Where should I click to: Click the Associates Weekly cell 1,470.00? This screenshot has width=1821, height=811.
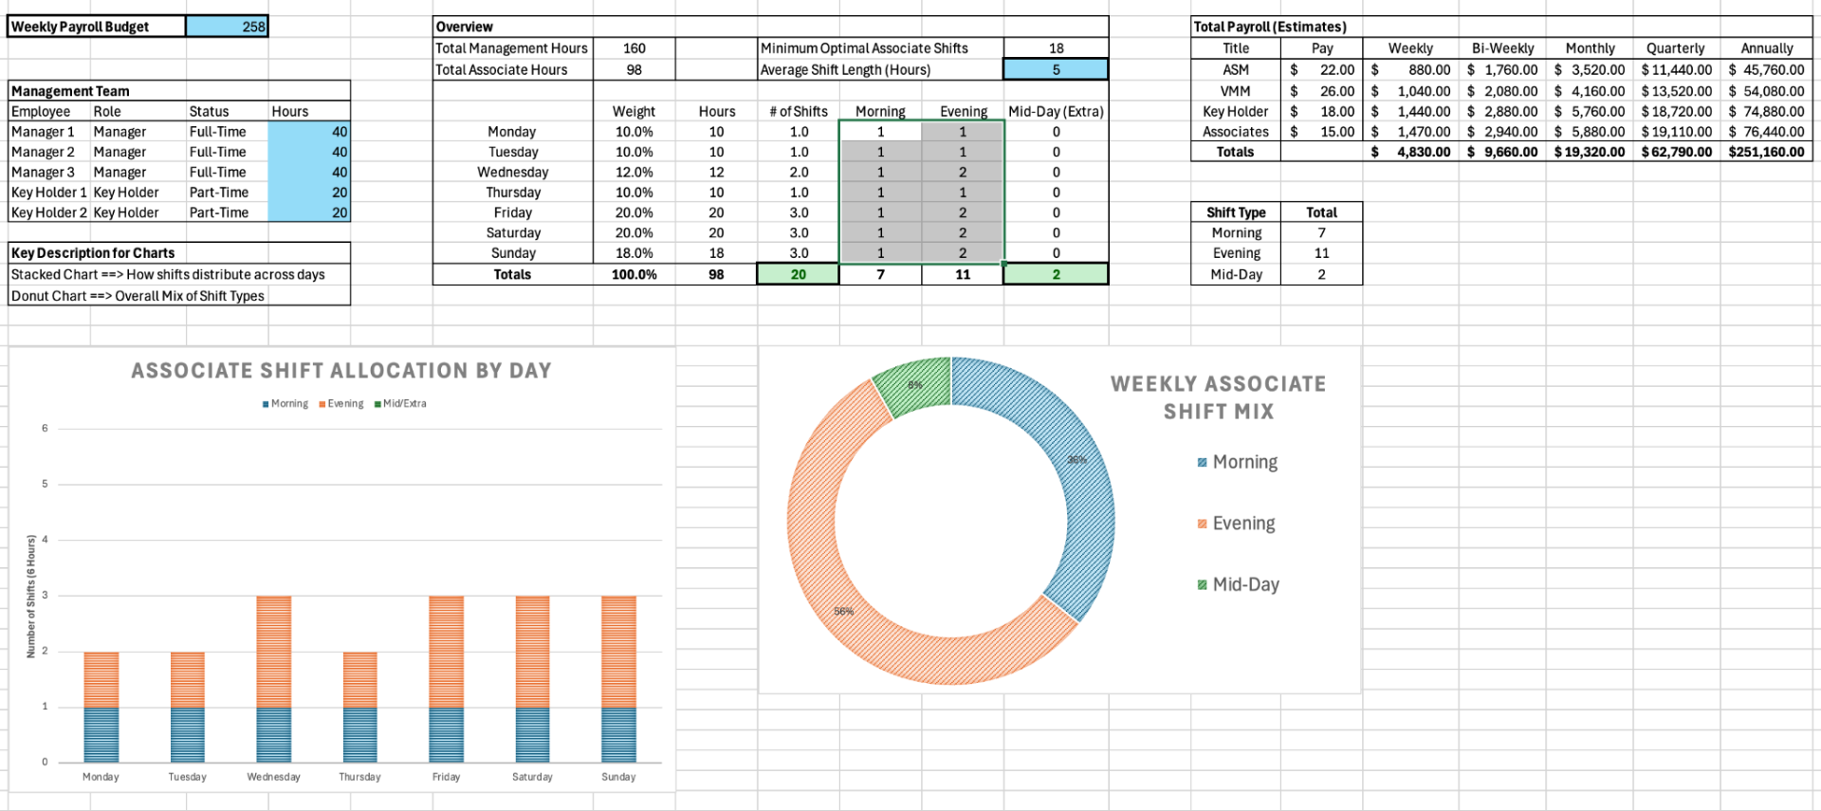1410,132
